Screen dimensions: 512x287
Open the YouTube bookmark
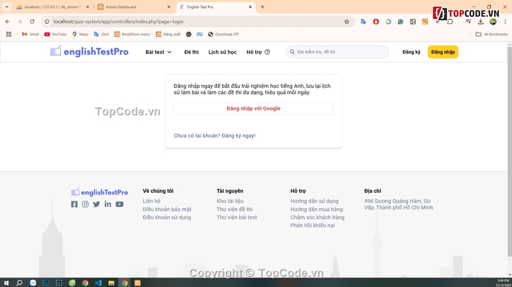55,34
